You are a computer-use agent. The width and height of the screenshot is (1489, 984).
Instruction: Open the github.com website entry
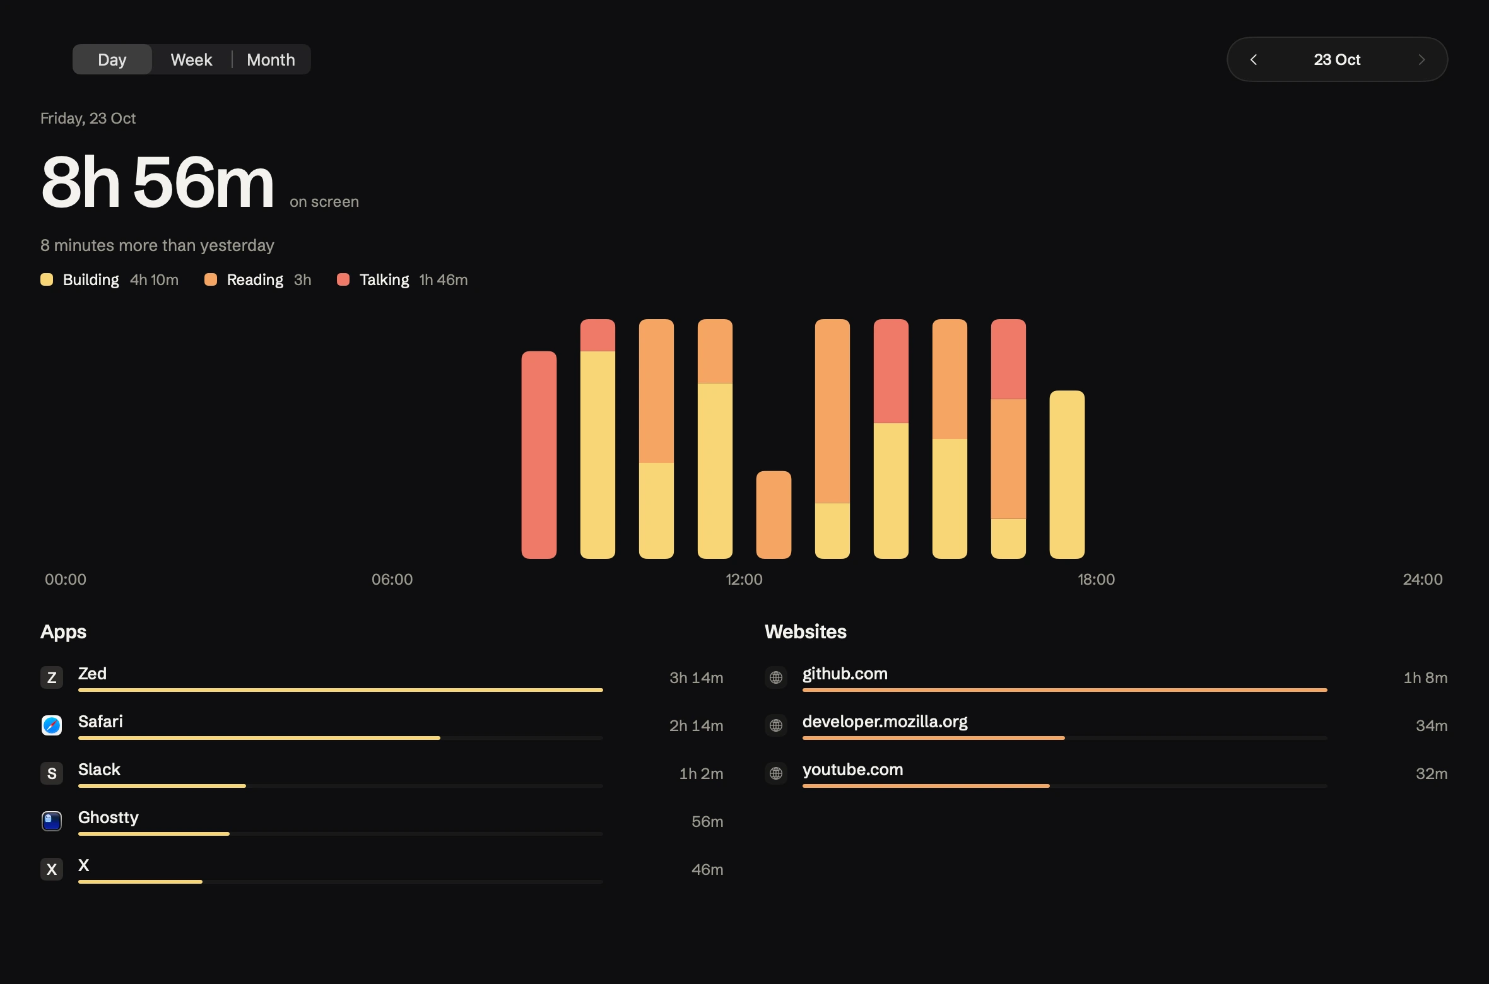pyautogui.click(x=845, y=673)
